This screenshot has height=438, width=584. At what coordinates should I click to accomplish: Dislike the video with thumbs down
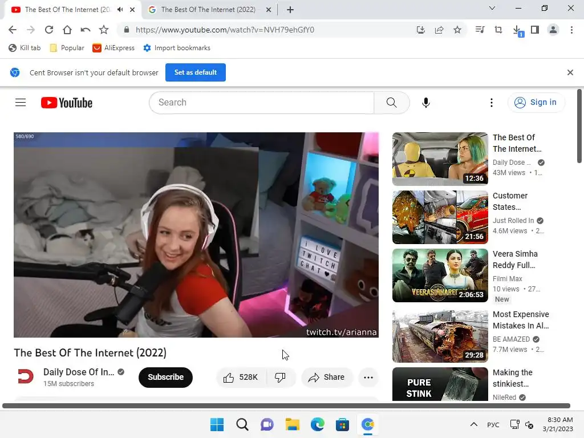tap(281, 378)
